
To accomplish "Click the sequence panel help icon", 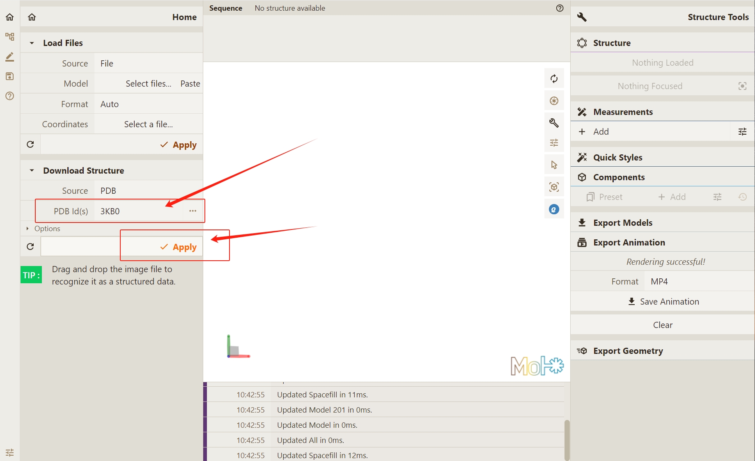I will click(x=560, y=8).
